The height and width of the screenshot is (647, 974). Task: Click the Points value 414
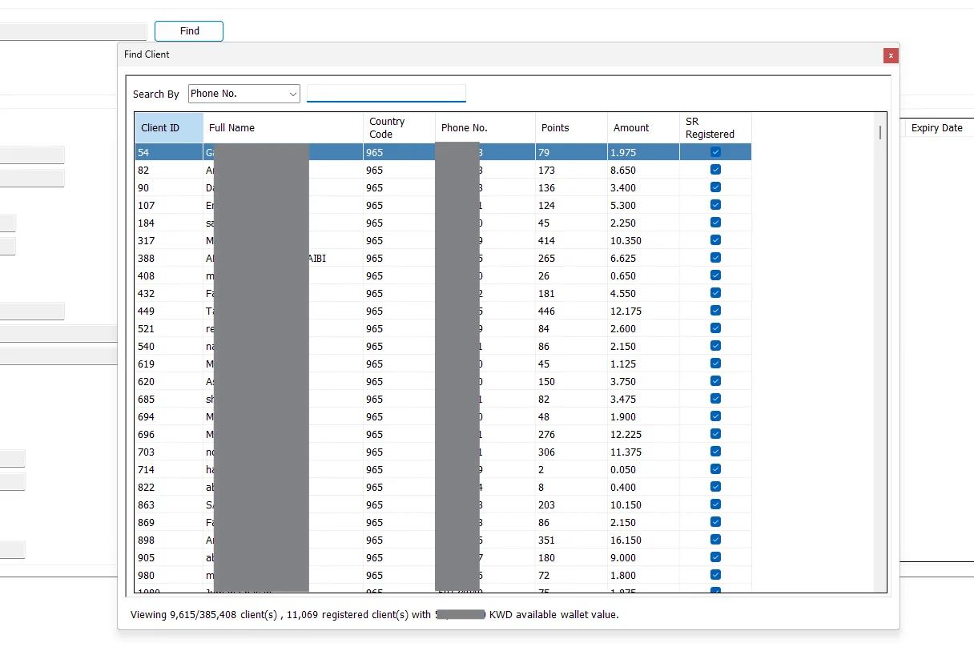tap(548, 240)
